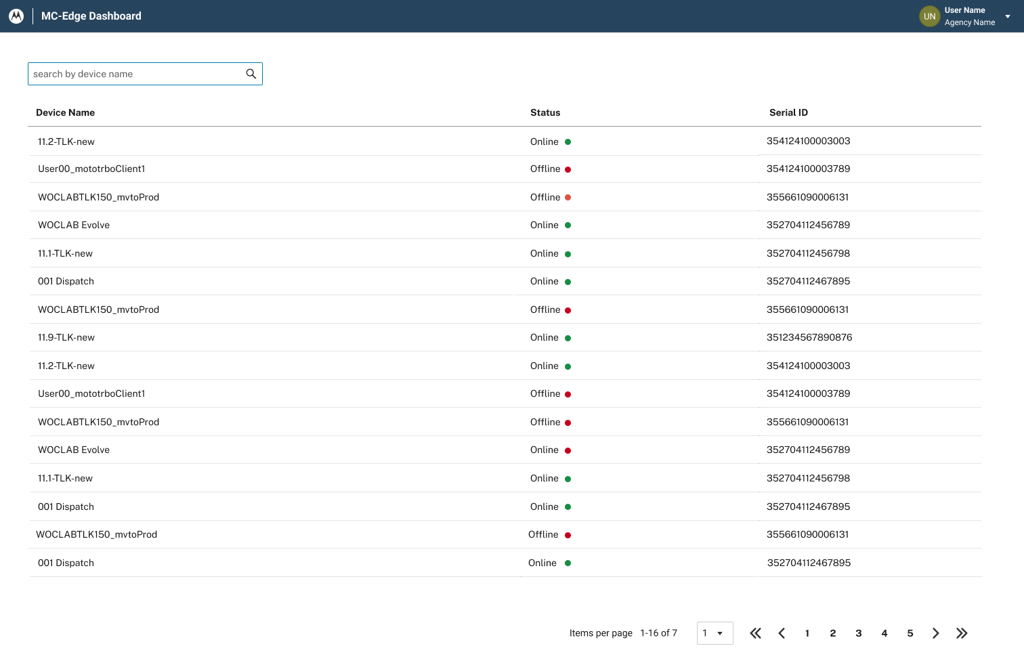Screen dimensions: 1024x665
Task: Open the items per page dropdown
Action: [x=715, y=633]
